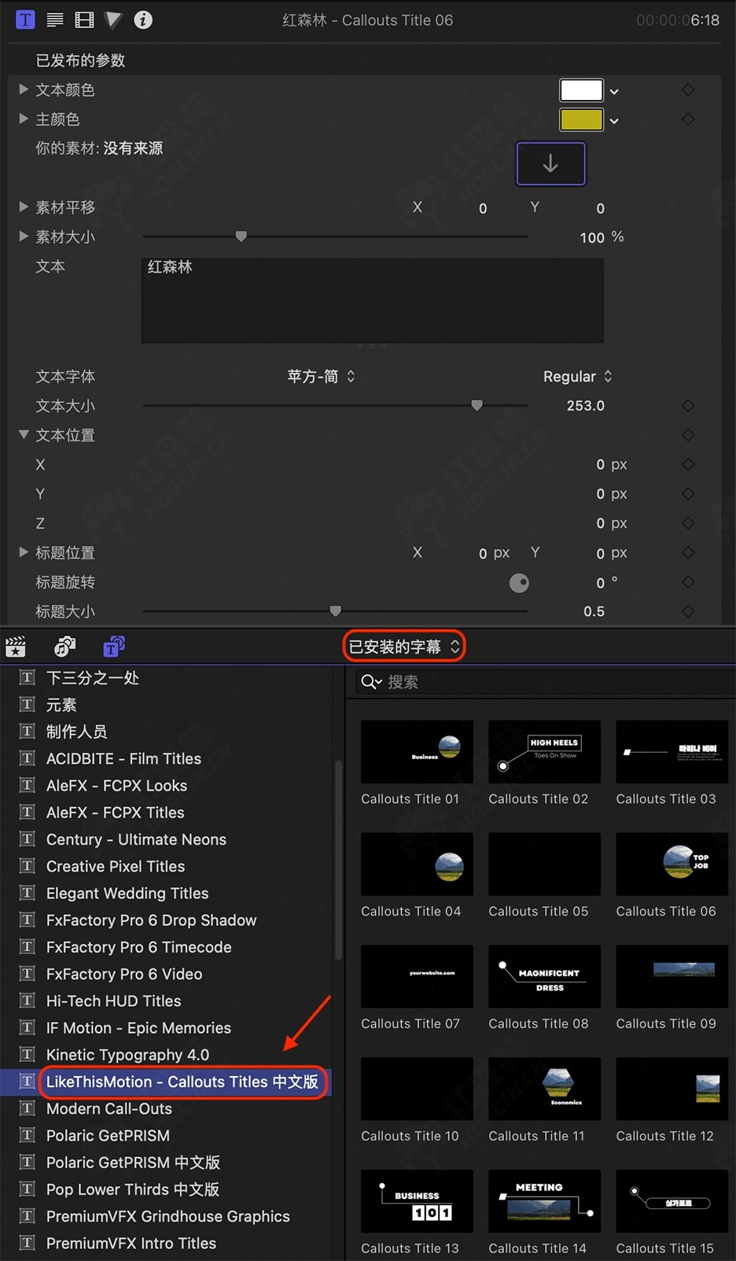Add keyframe for 标题旋转 parameter

pyautogui.click(x=688, y=582)
